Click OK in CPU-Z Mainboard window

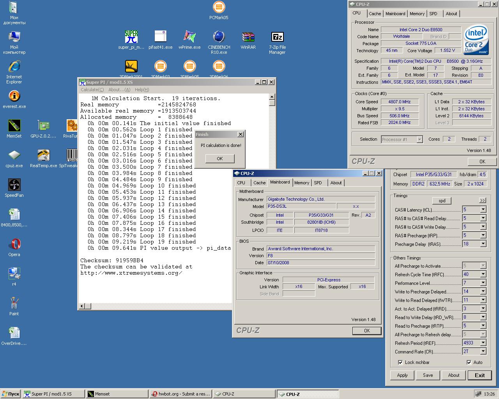click(367, 330)
